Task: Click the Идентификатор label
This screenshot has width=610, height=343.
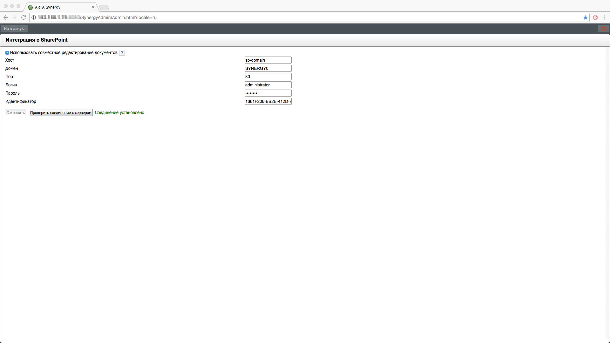Action: [x=21, y=101]
